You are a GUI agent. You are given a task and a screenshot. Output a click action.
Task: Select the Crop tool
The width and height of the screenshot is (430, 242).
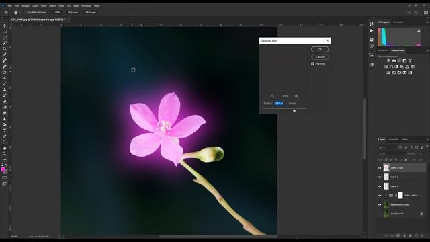point(5,49)
